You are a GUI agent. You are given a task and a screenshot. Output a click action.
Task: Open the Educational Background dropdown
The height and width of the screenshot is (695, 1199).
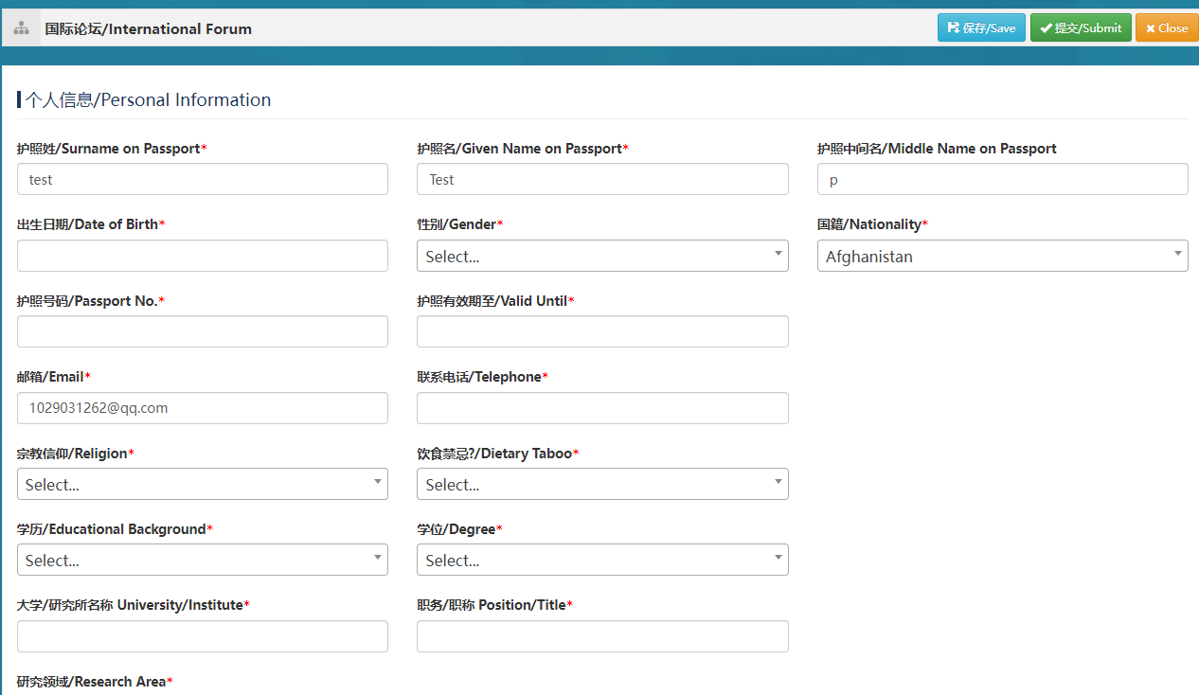click(203, 560)
